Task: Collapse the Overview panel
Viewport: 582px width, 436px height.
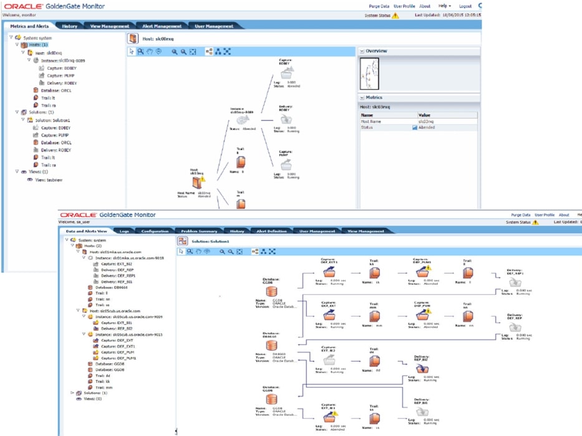Action: point(361,51)
